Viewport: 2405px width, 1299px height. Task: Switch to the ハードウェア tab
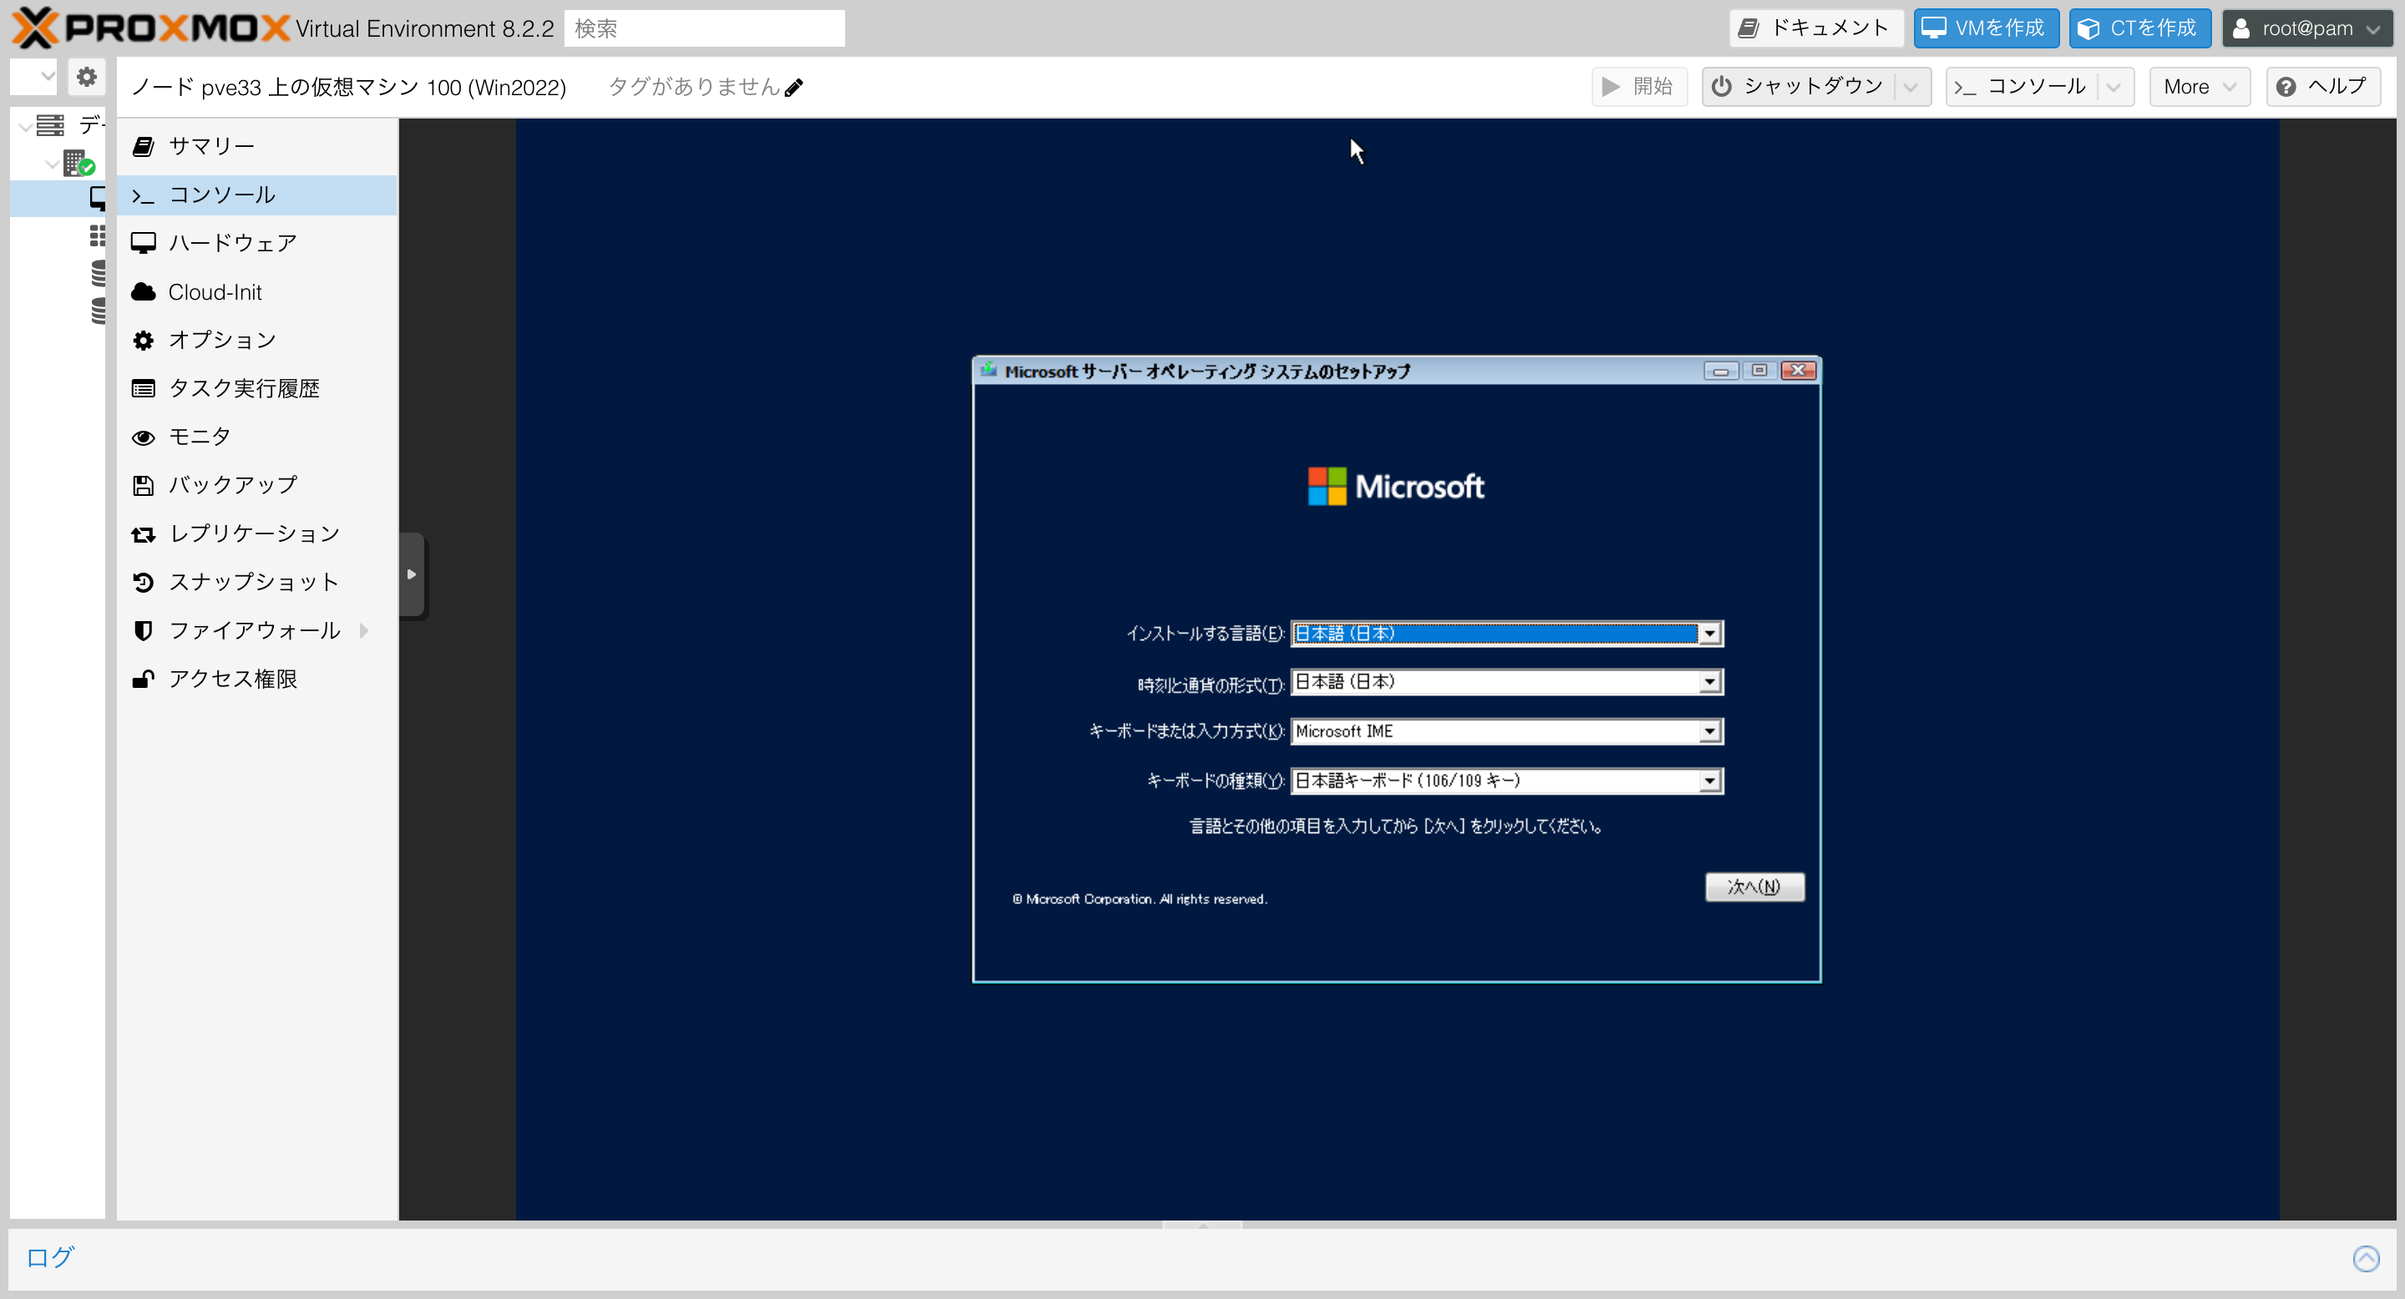[232, 244]
